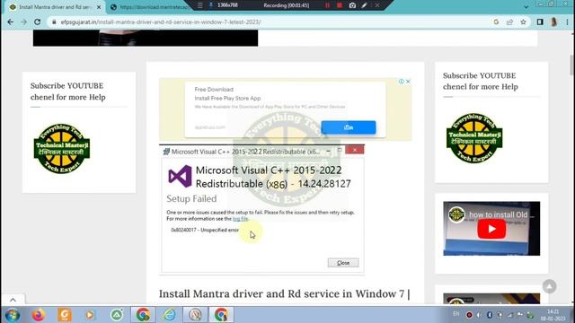Toggle the browser side panel
The width and height of the screenshot is (575, 323).
540,22
